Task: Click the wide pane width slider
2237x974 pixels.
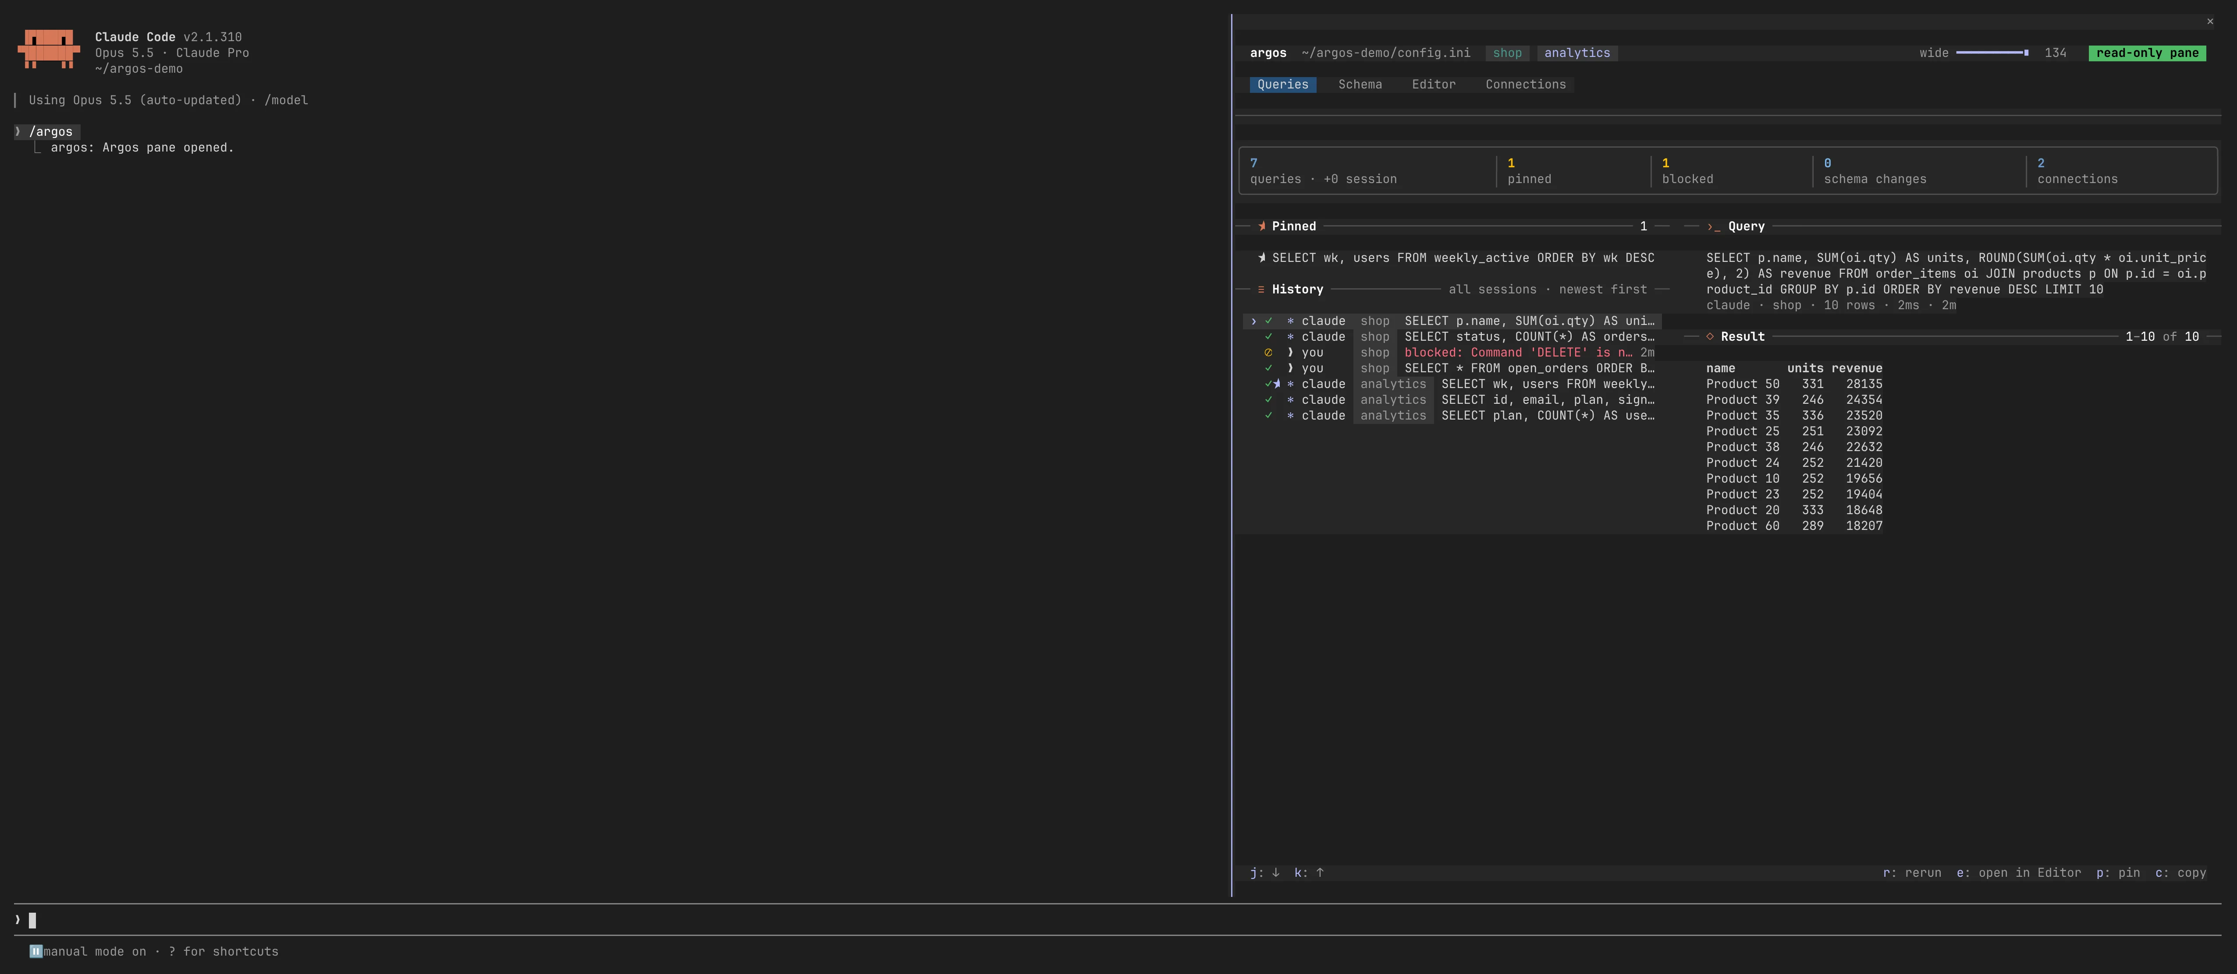Action: point(1992,53)
